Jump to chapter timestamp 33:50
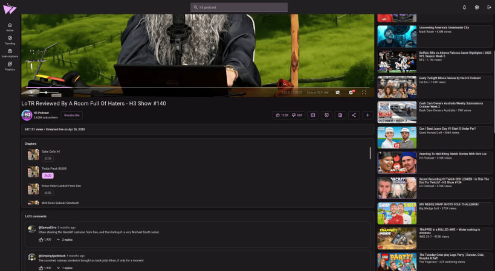This screenshot has height=271, width=495. [x=48, y=193]
